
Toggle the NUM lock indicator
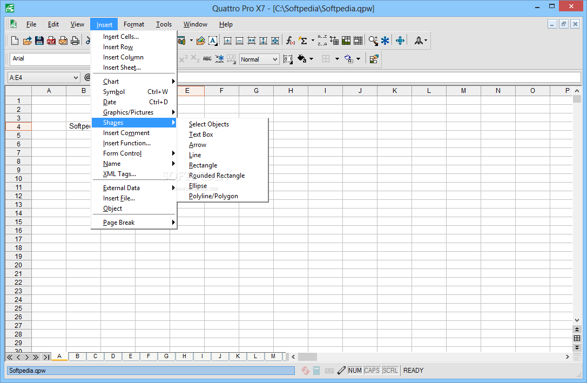pos(354,371)
